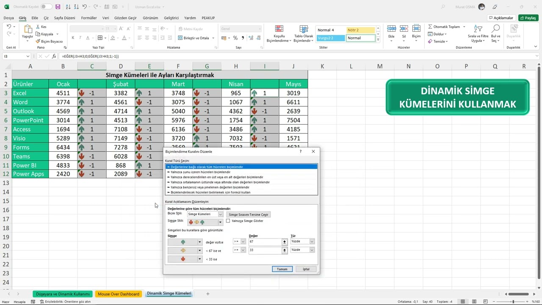Click collapse-dialog icon beside value 33
The height and width of the screenshot is (305, 542).
(x=285, y=250)
